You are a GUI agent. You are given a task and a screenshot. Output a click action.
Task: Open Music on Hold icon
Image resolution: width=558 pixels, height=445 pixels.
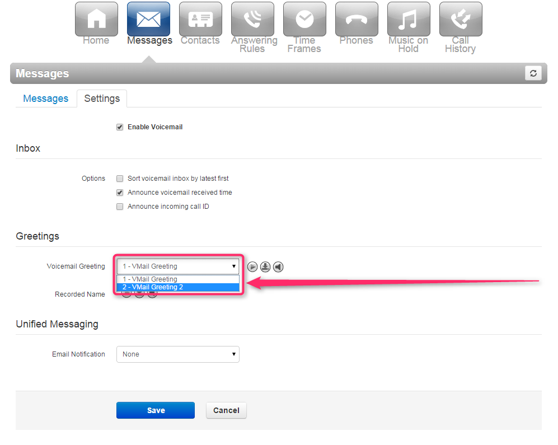click(x=408, y=19)
